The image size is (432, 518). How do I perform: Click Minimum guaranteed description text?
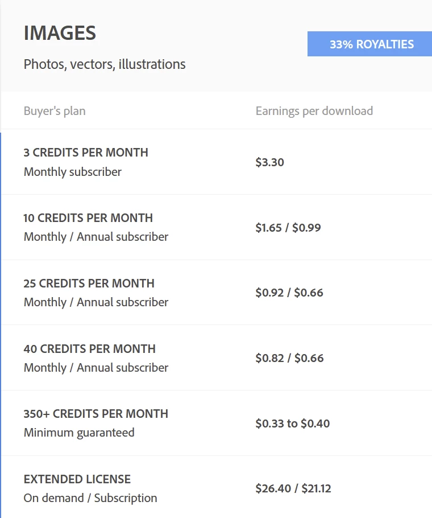(x=79, y=433)
